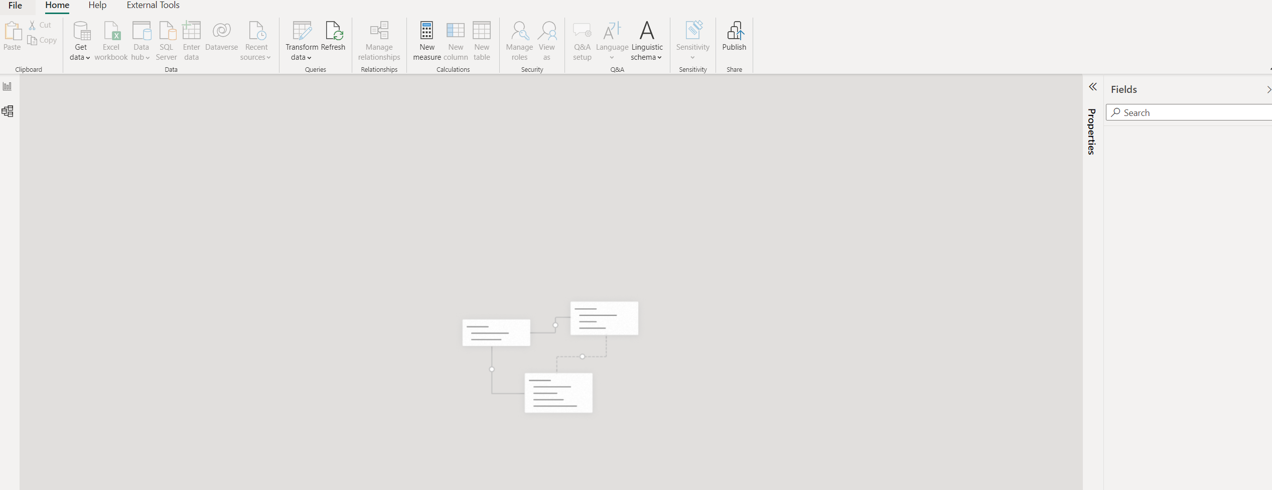This screenshot has width=1272, height=490.
Task: Open Q&A setup
Action: (582, 41)
